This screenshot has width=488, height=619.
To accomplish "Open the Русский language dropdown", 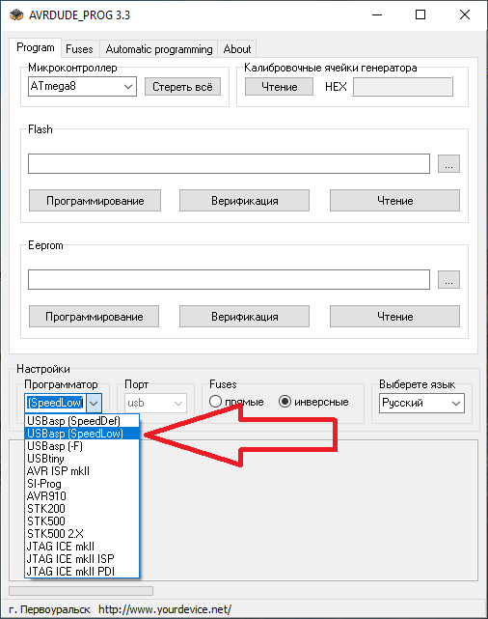I will pyautogui.click(x=456, y=403).
